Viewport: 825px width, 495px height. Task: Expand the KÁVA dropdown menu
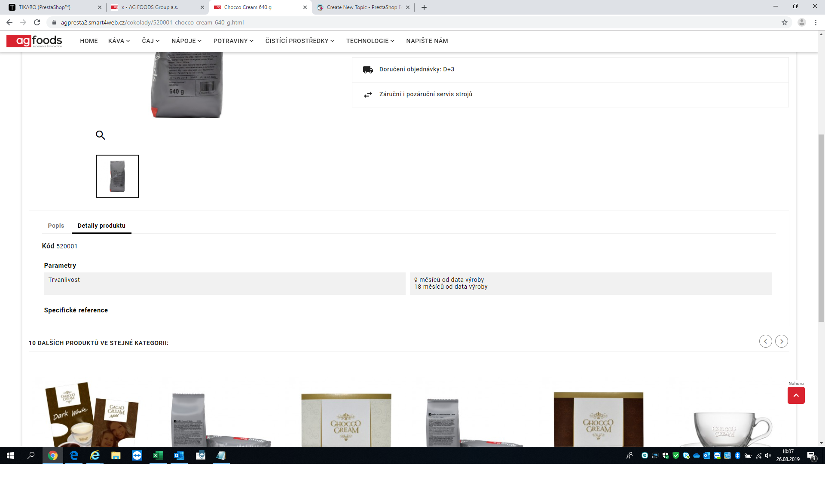click(119, 41)
